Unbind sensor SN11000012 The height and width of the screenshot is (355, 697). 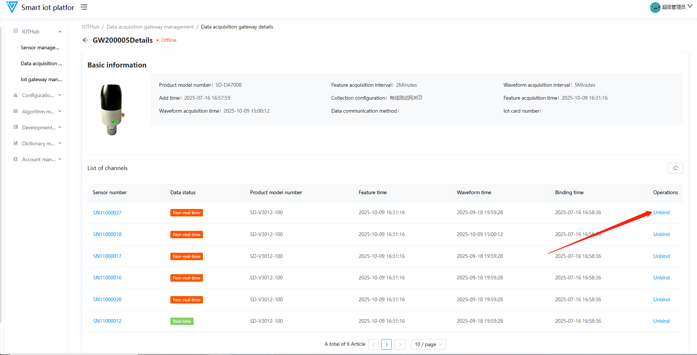[661, 321]
